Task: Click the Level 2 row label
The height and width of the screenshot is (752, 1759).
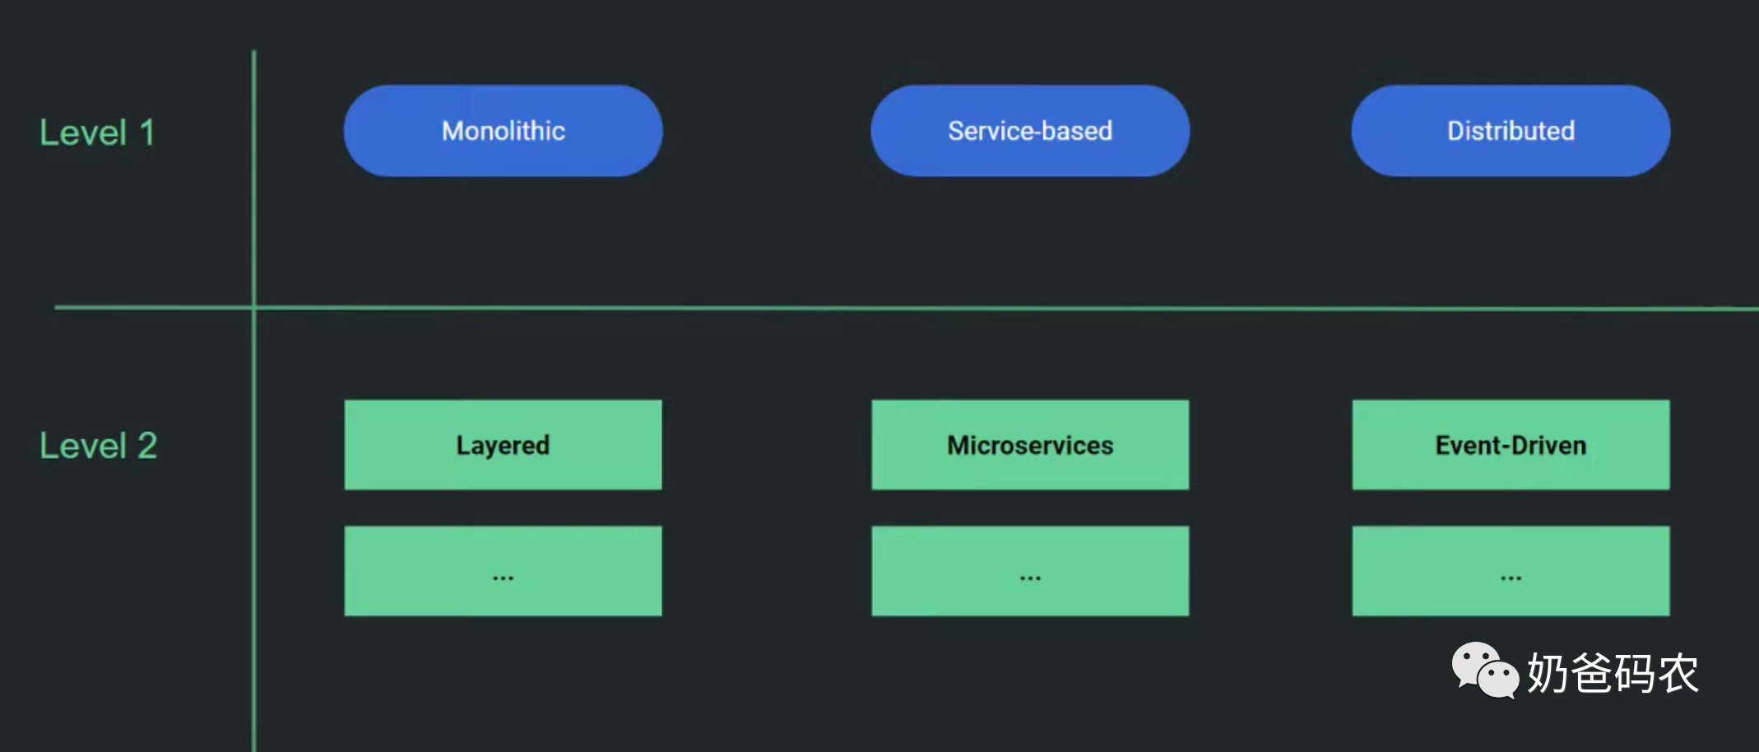Action: pyautogui.click(x=98, y=446)
